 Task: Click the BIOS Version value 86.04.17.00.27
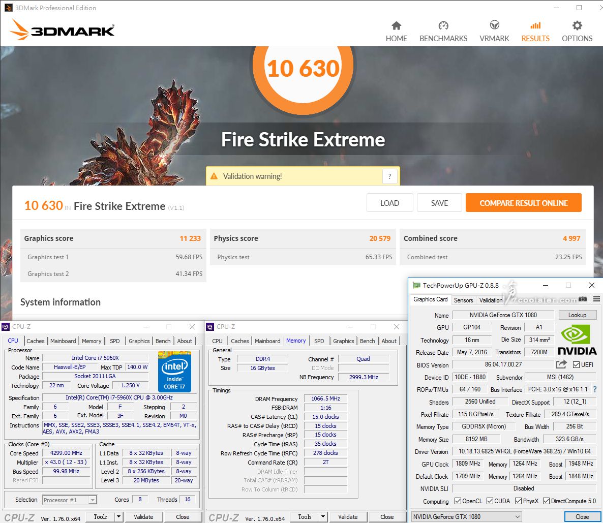click(x=503, y=364)
